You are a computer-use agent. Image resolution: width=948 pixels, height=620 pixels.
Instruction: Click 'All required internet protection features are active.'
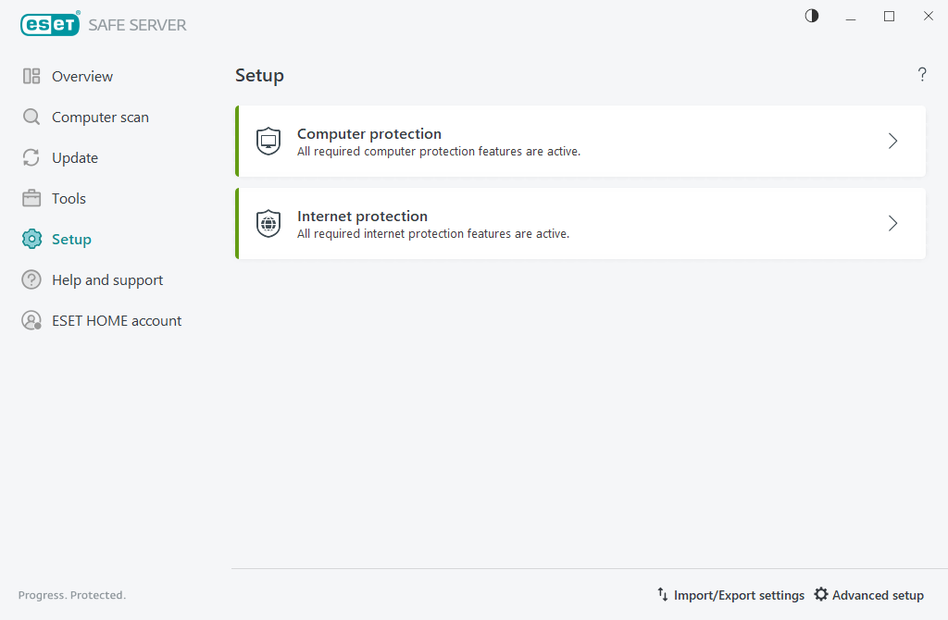tap(433, 233)
